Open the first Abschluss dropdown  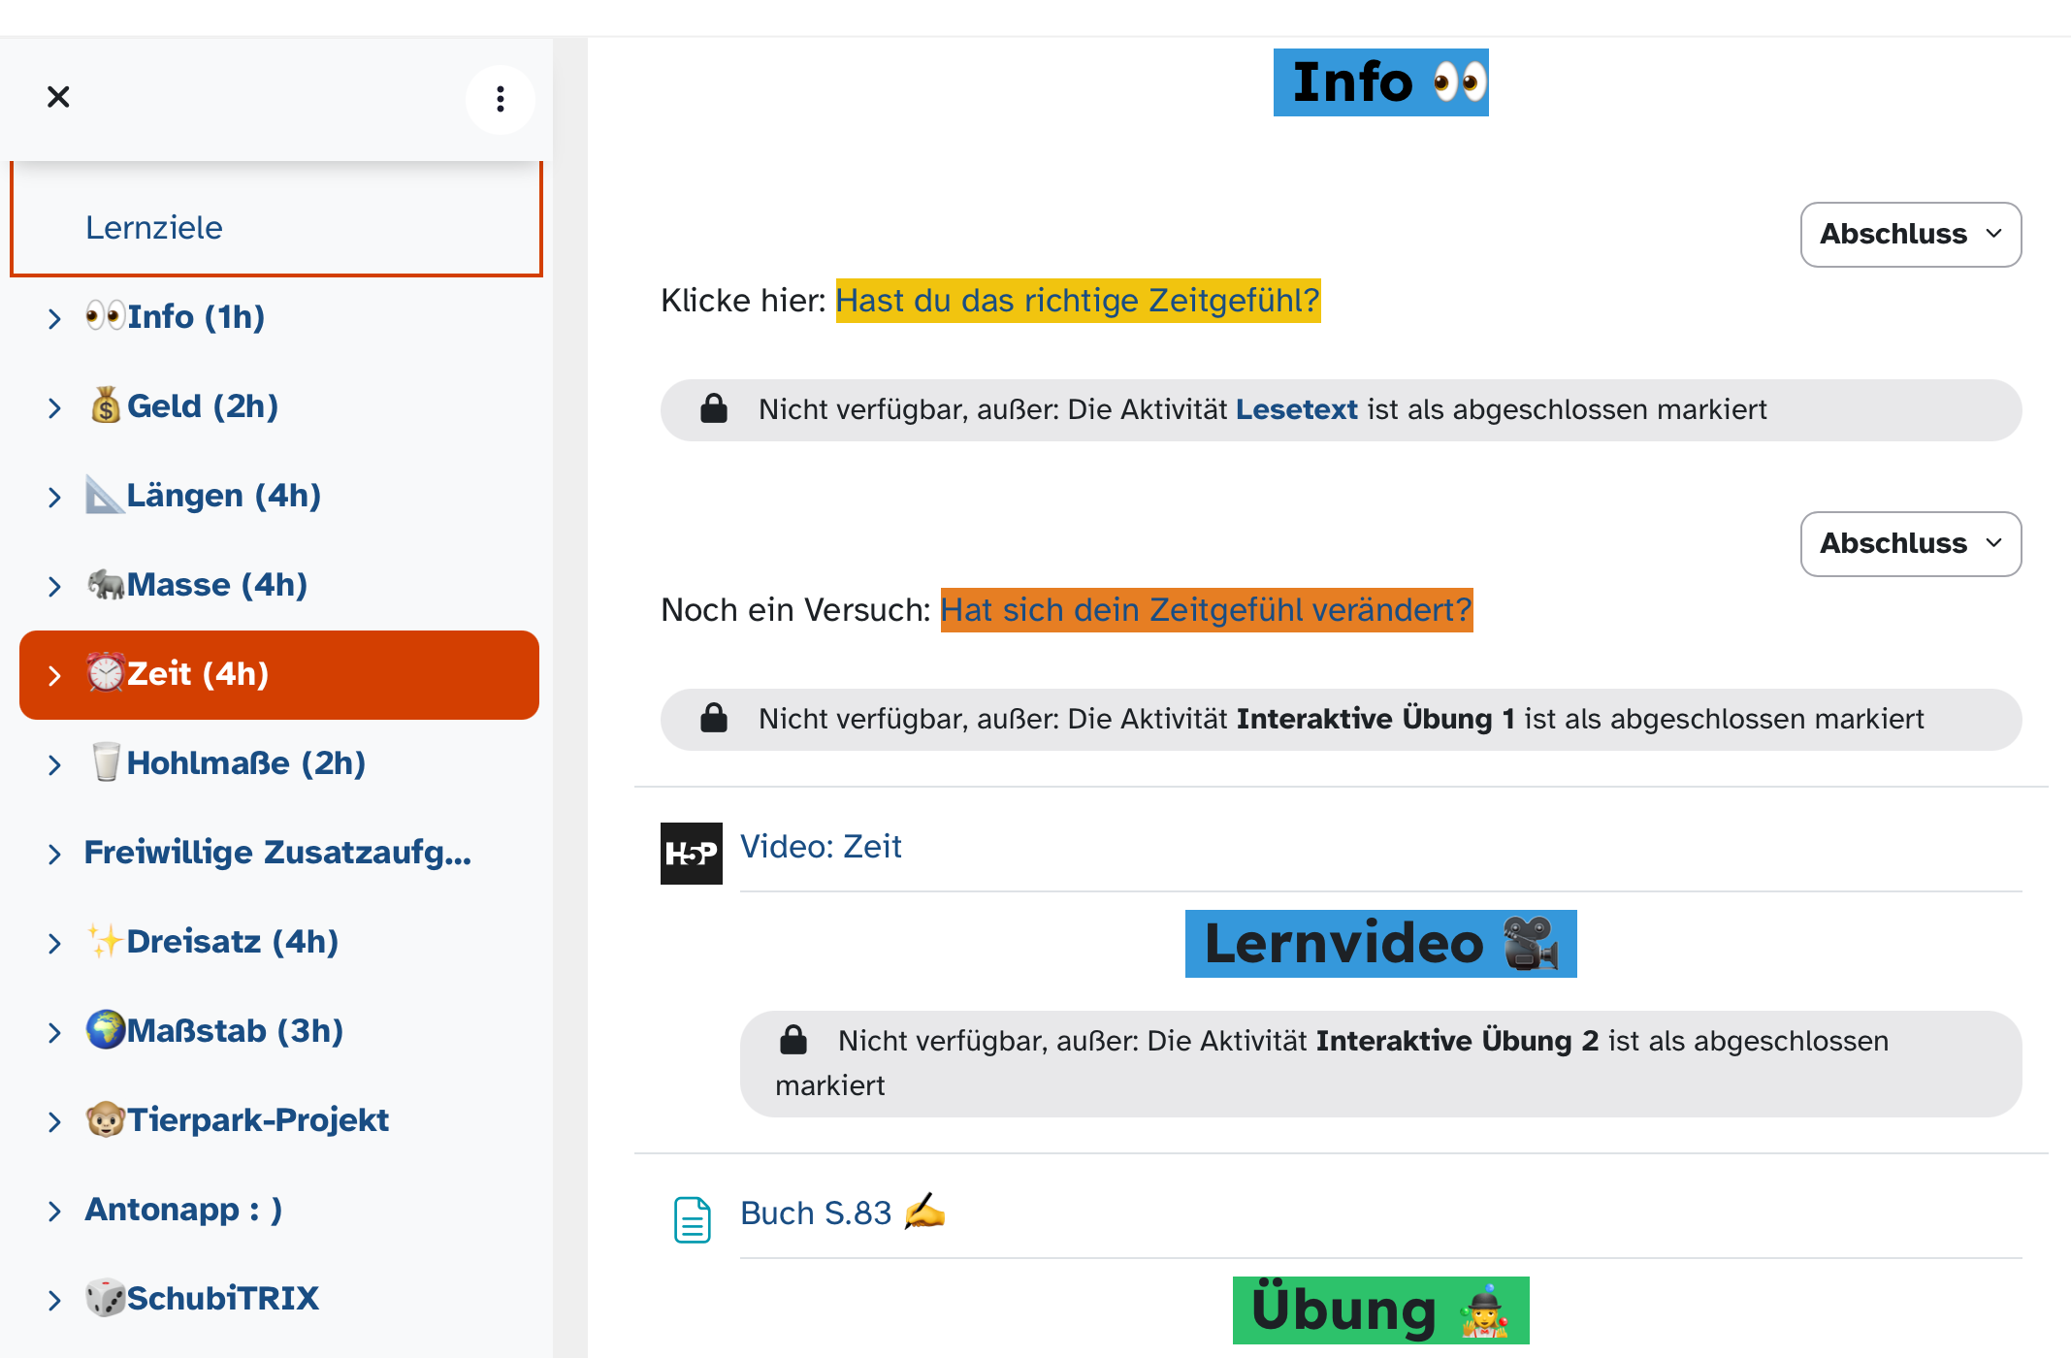[1910, 235]
